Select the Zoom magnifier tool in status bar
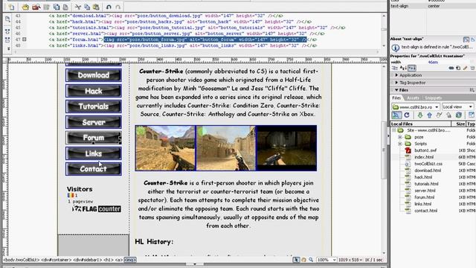Screen dimensions: 476x268 (311, 260)
